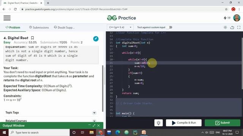Screen dimensions: 243x136
Task: Click the blue pencil edit circle icon
Action: click(x=96, y=39)
